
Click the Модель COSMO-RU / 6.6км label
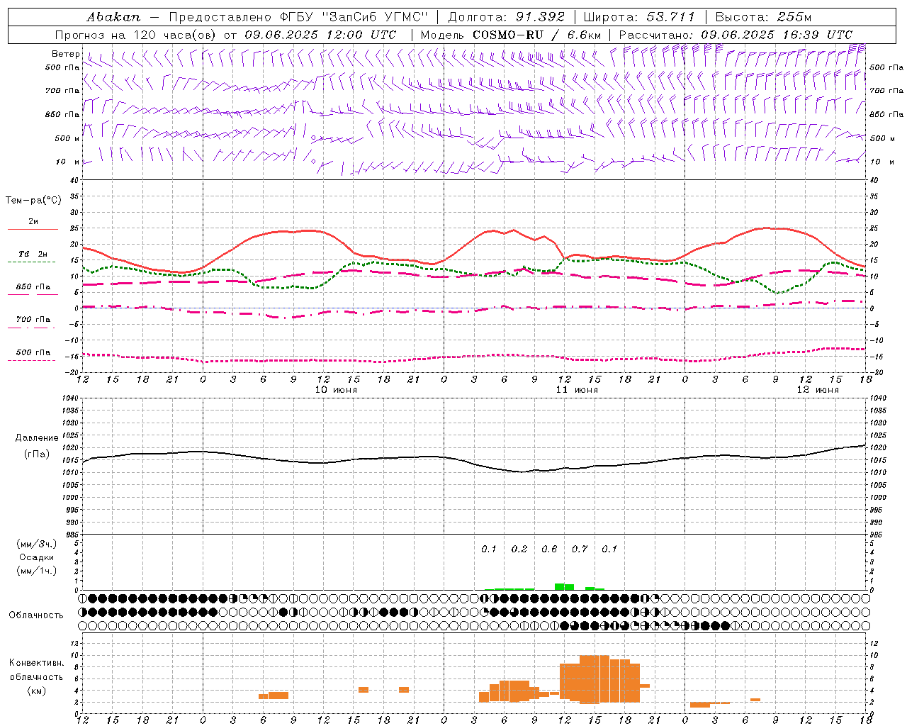510,35
